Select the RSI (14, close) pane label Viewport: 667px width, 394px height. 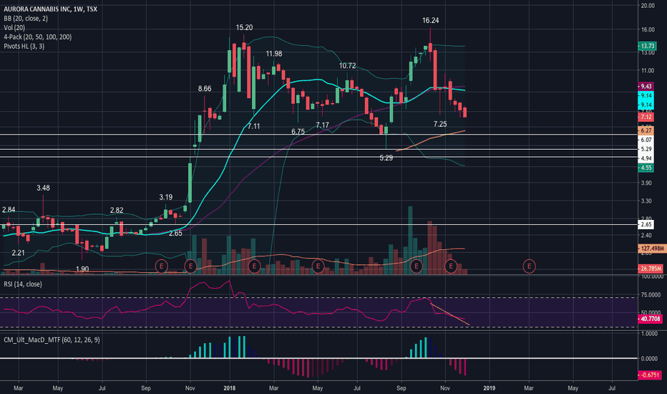(x=23, y=284)
